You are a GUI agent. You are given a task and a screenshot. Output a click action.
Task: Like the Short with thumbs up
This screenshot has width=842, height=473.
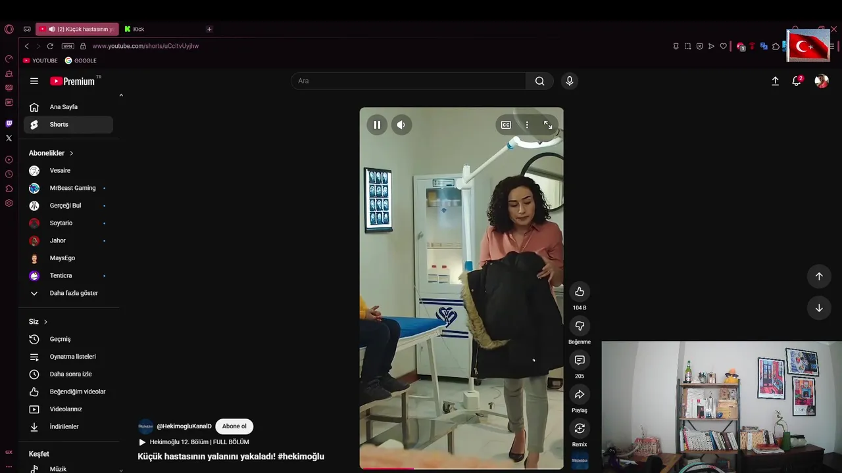pyautogui.click(x=580, y=292)
